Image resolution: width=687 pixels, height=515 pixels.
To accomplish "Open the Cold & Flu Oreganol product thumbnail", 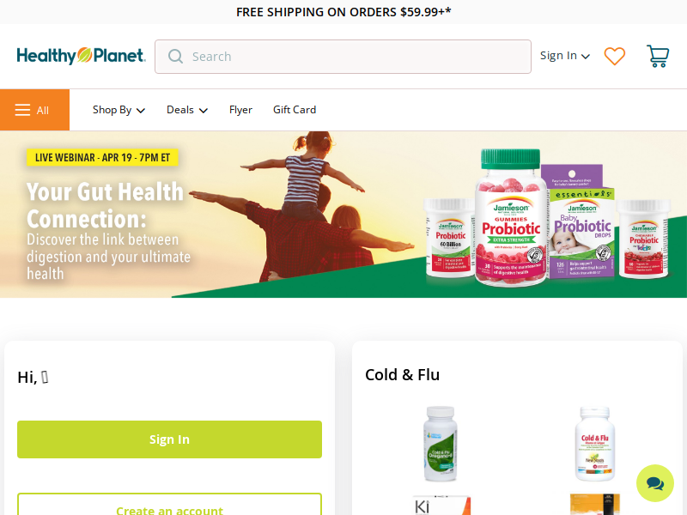I will pos(441,444).
